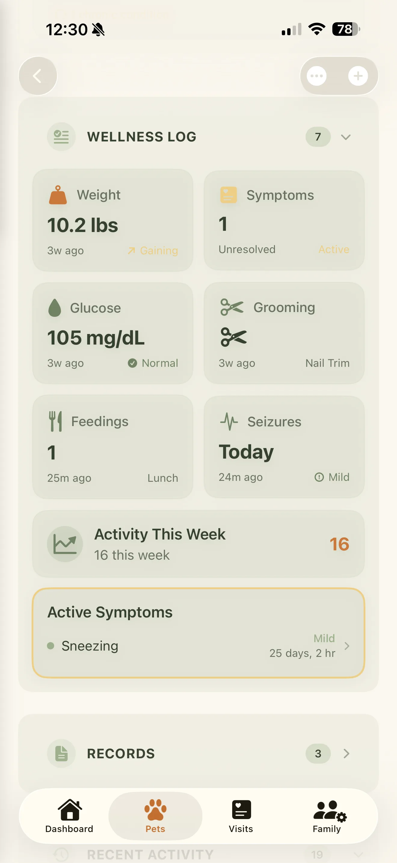Switch to the Visits tab

coord(241,816)
